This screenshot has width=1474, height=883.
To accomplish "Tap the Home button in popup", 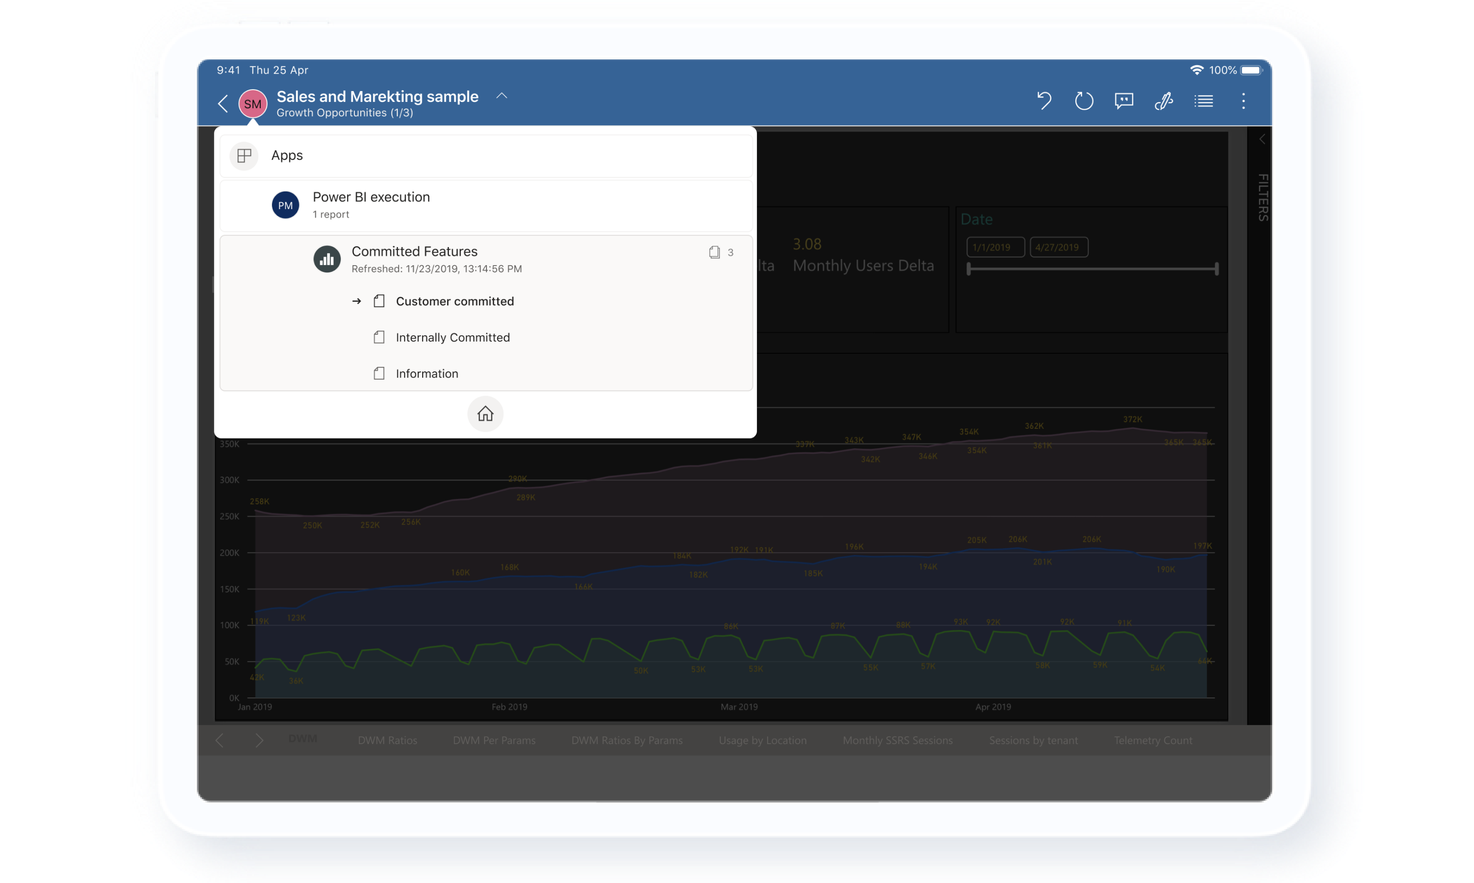I will tap(485, 414).
